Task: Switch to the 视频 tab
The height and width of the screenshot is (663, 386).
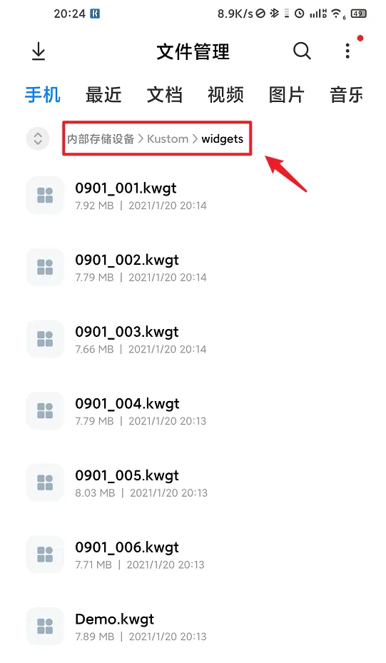Action: 225,95
